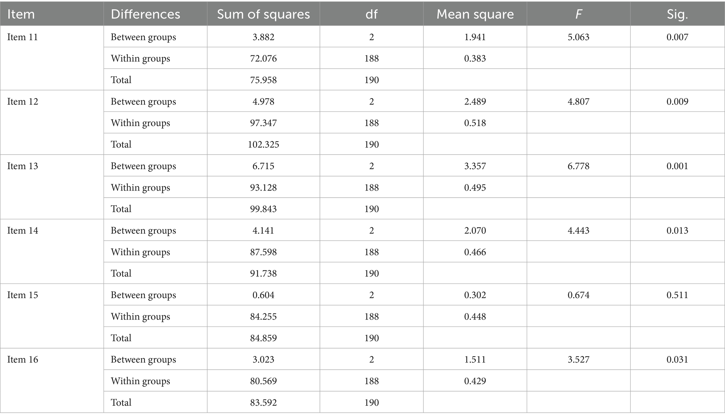The width and height of the screenshot is (725, 419).
Task: Select the 102.325 total cell
Action: pos(263,144)
